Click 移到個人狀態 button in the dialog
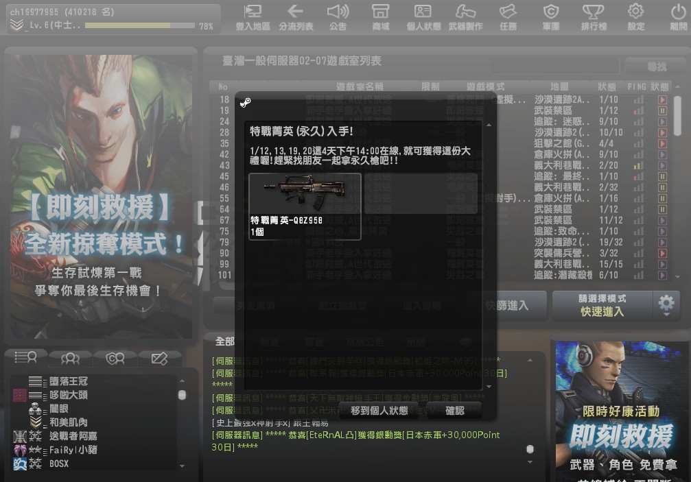Screen dimensions: 691x482 (379, 411)
